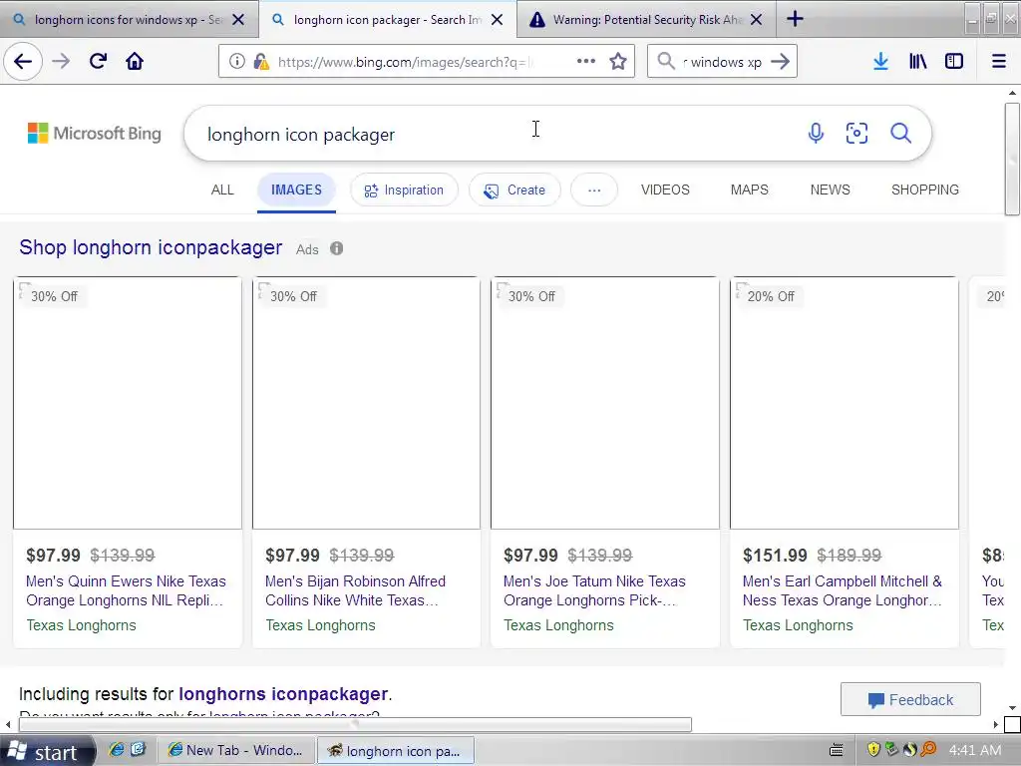Select the ALL search category

coord(222,190)
